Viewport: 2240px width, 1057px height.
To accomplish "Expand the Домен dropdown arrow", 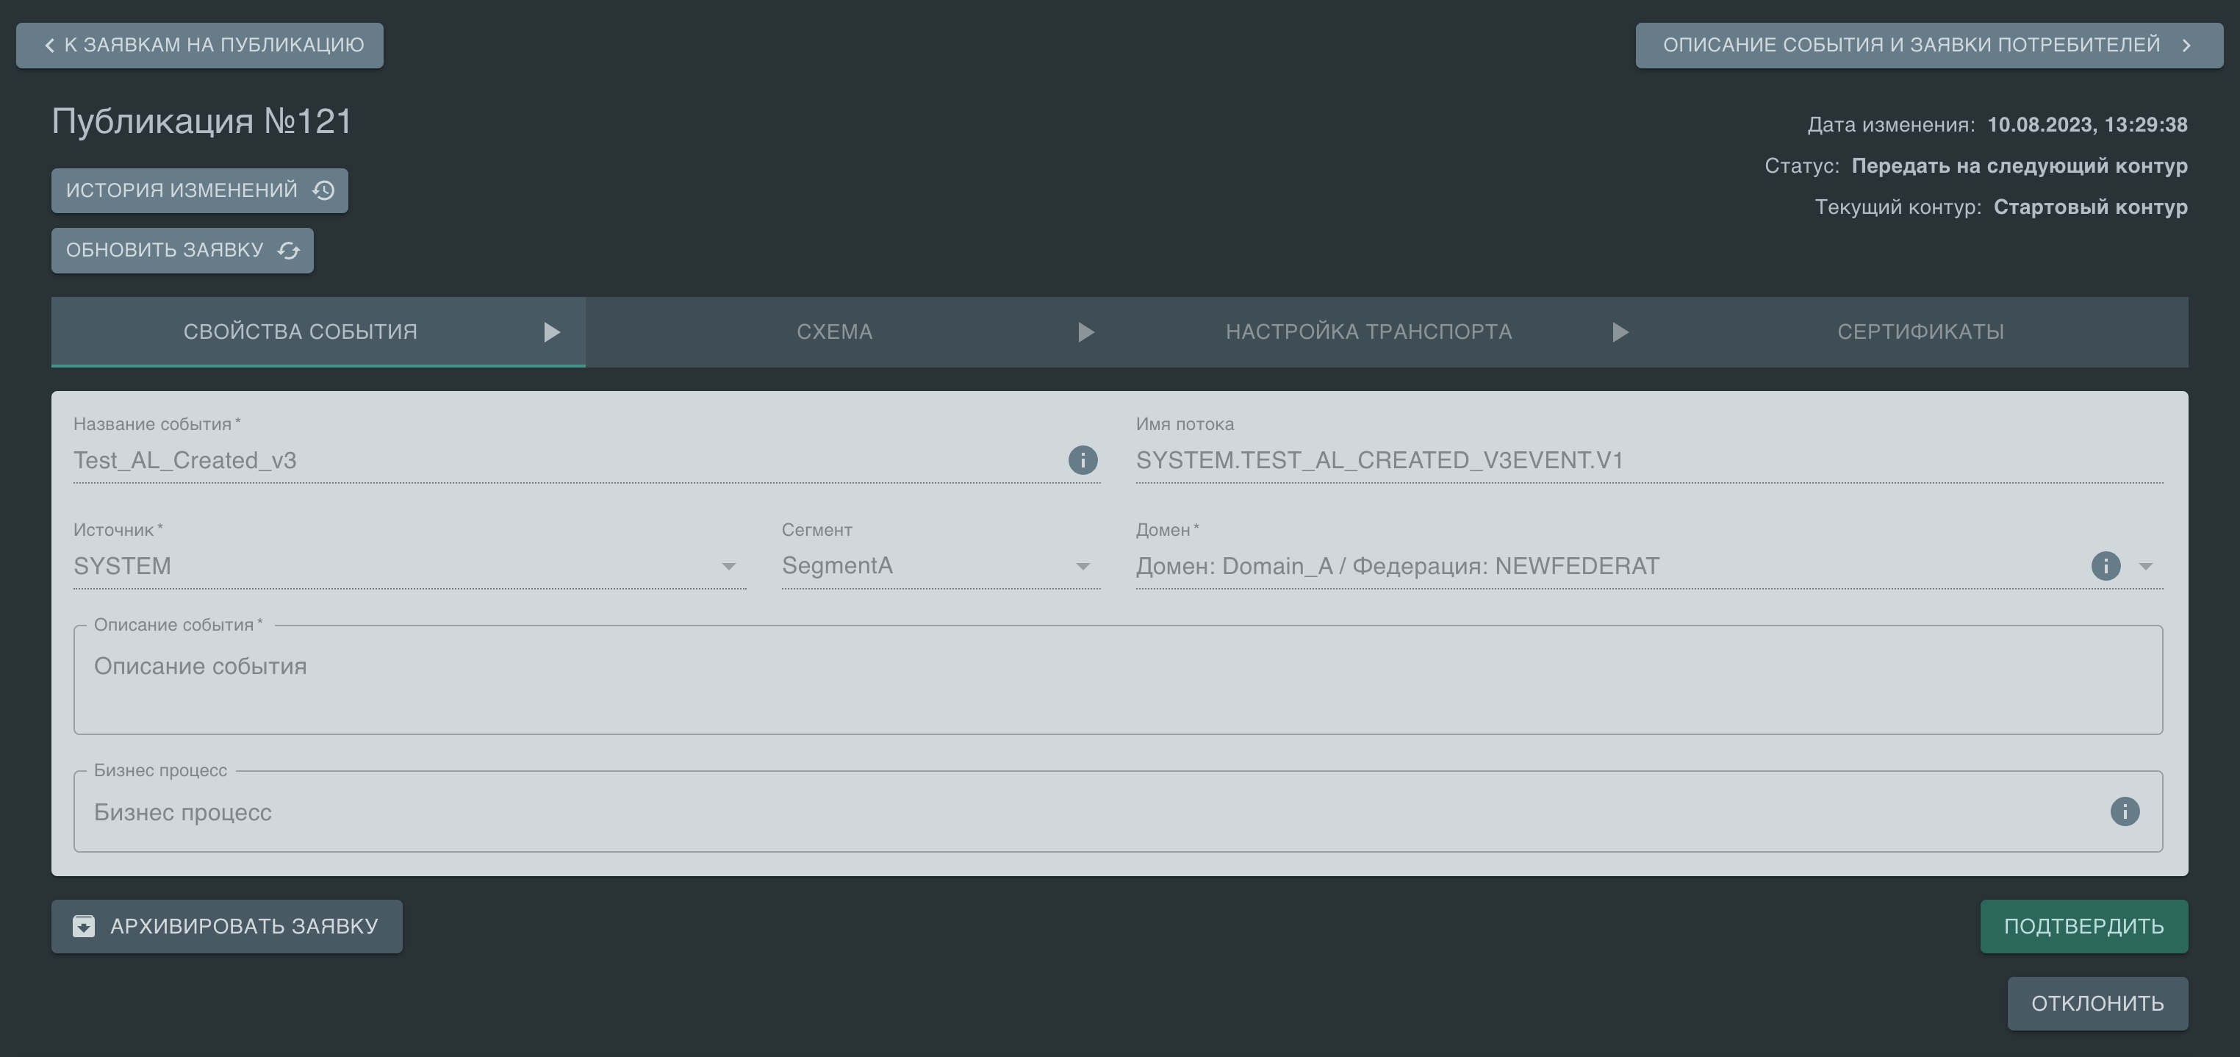I will tap(2145, 566).
